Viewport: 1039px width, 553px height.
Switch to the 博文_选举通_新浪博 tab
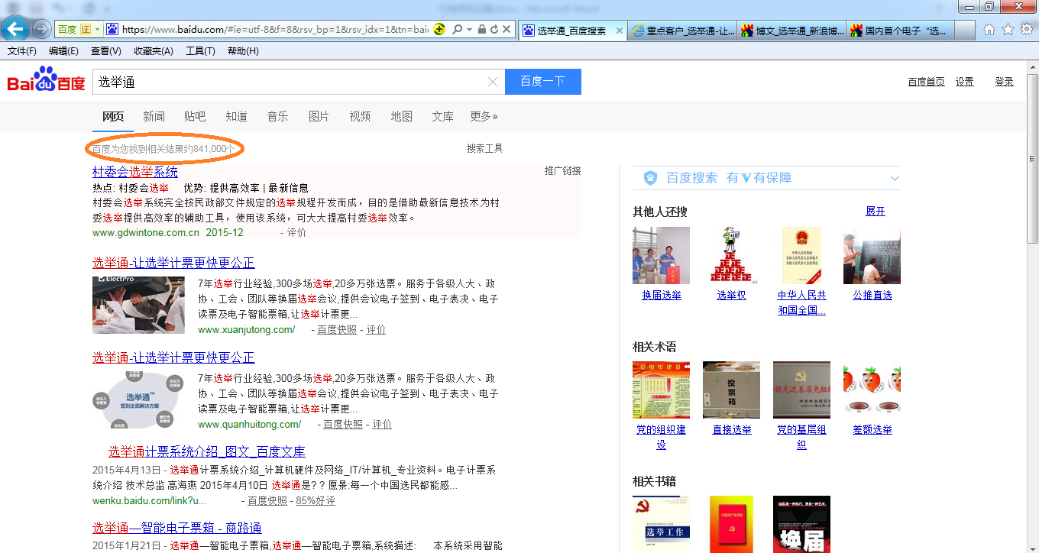pyautogui.click(x=792, y=31)
